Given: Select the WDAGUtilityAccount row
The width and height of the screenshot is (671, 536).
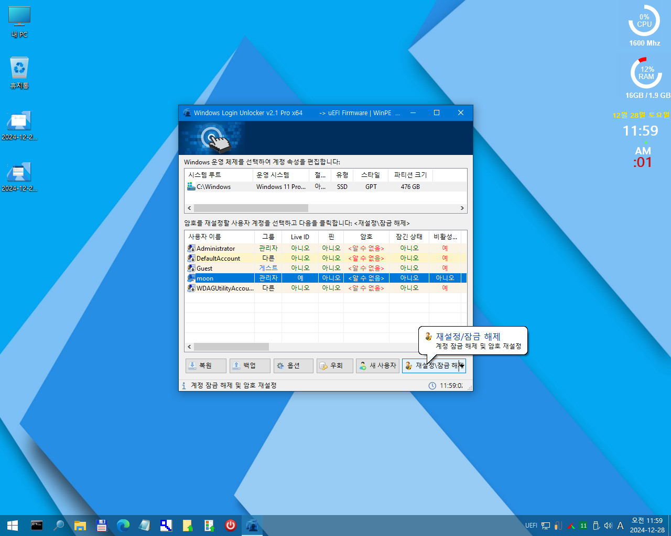Looking at the screenshot, I should coord(326,288).
